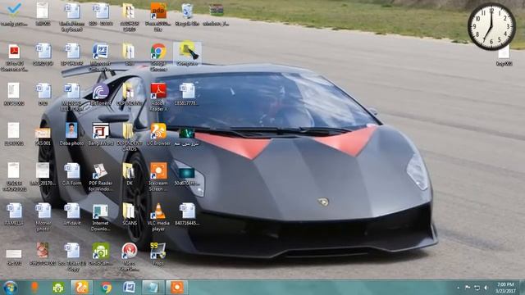Open the Action Center flag icon
The width and height of the screenshot is (525, 295).
point(468,288)
